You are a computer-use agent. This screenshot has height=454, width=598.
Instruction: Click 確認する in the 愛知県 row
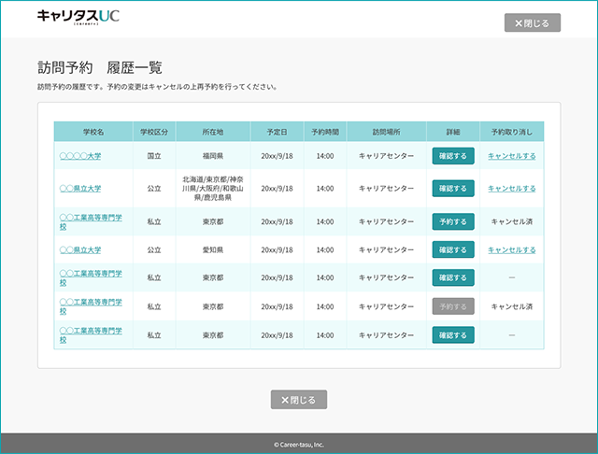[453, 249]
